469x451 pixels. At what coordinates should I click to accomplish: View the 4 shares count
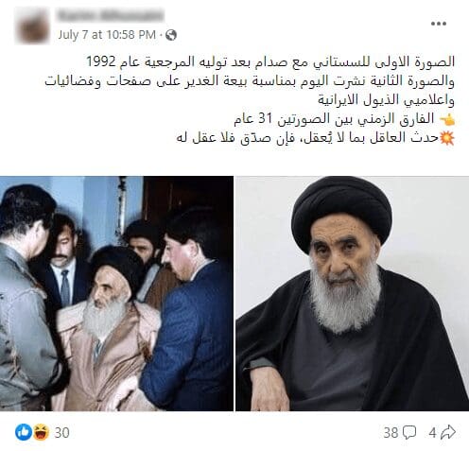point(432,432)
